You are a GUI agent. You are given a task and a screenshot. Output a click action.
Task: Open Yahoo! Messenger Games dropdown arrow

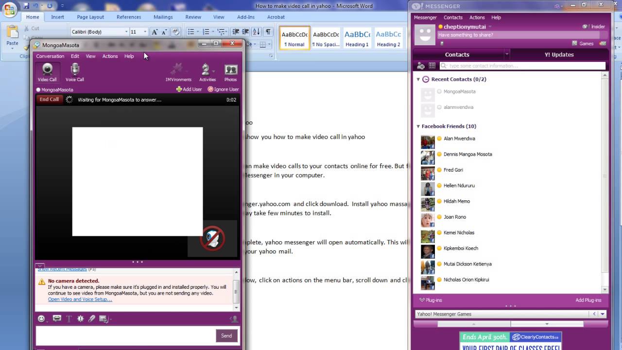(x=603, y=314)
